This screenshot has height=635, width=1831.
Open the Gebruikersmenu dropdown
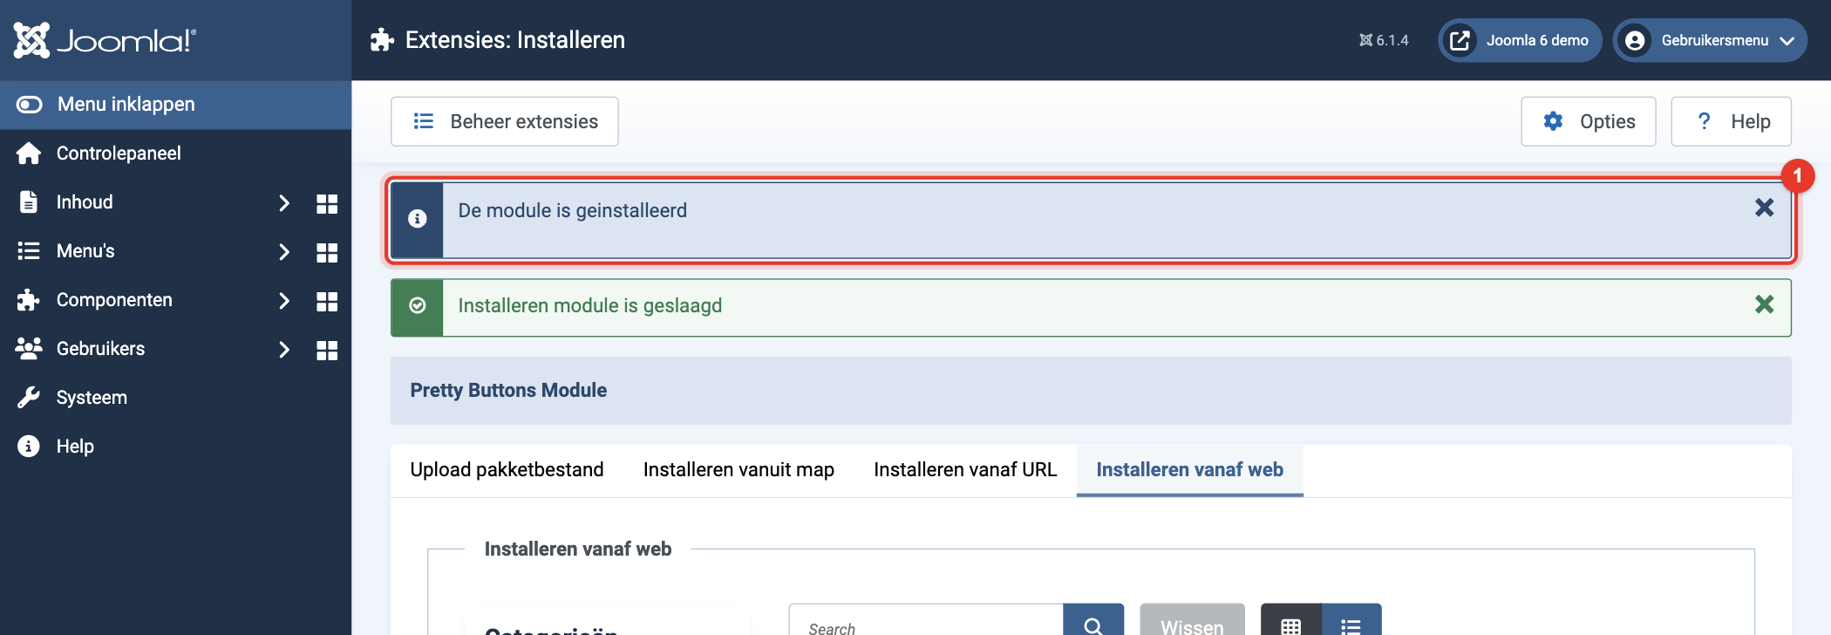(1710, 40)
